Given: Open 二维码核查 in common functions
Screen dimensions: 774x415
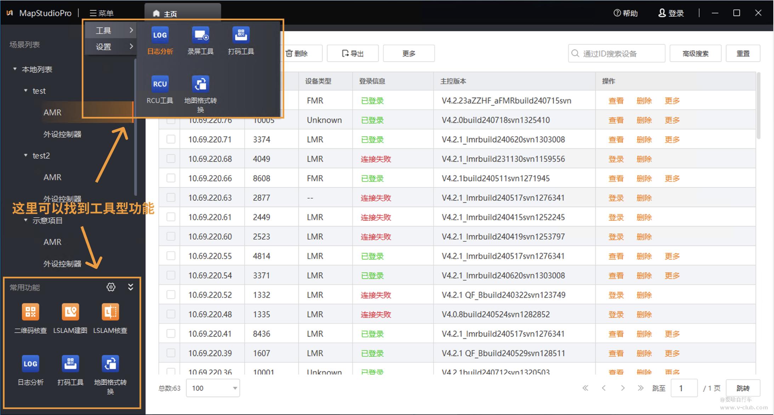Looking at the screenshot, I should (30, 318).
